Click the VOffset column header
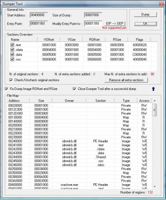 pos(49,40)
